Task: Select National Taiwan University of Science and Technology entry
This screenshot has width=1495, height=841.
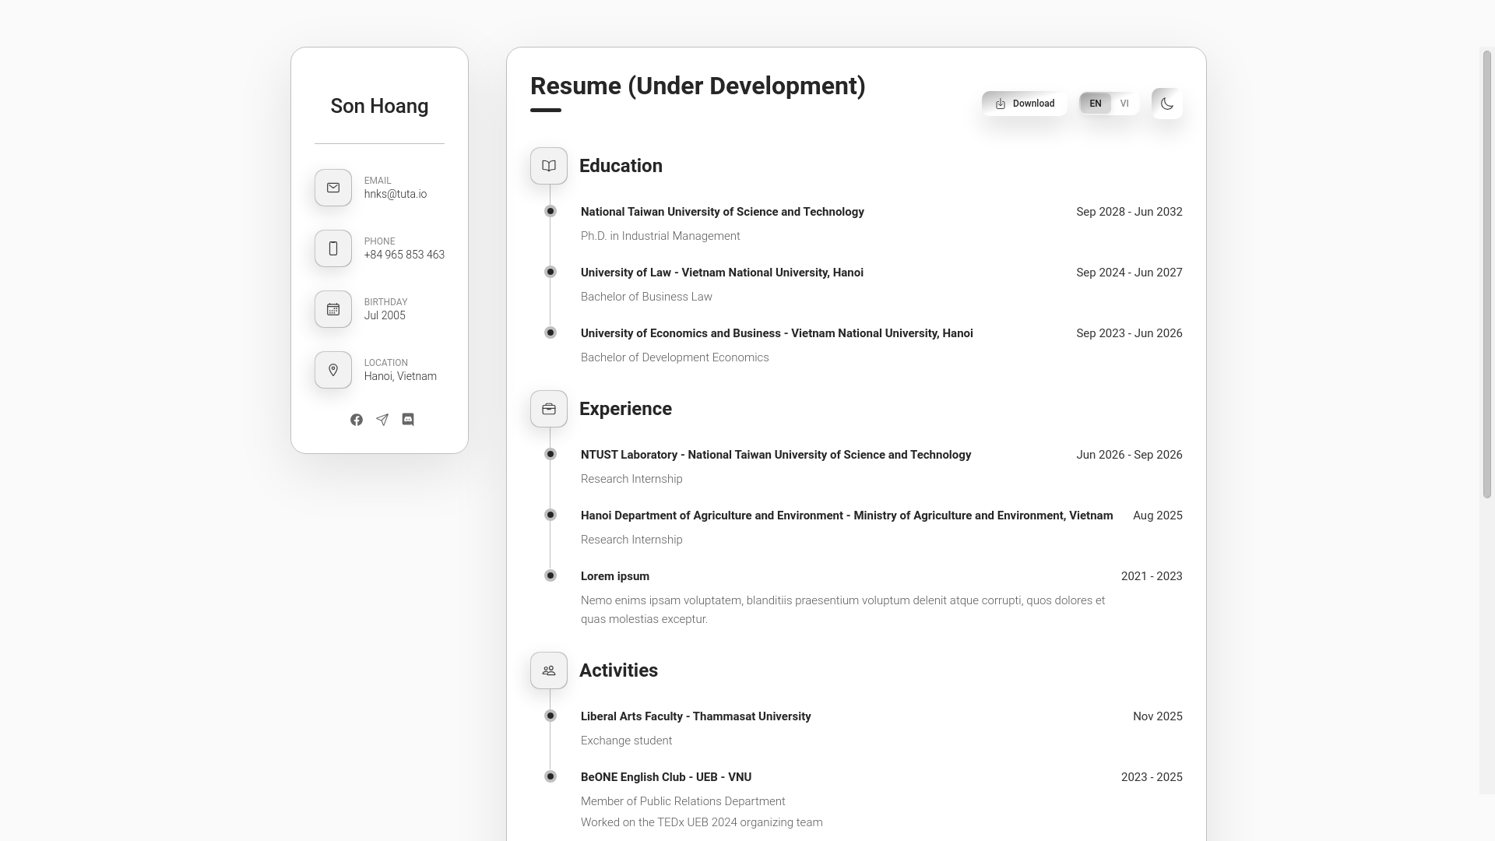Action: (x=723, y=212)
